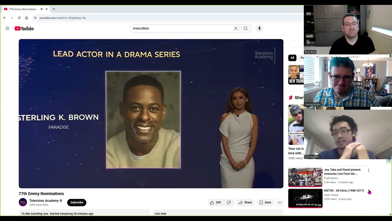Select the All filter chip
Viewport: 392px width, 221px height.
point(292,58)
